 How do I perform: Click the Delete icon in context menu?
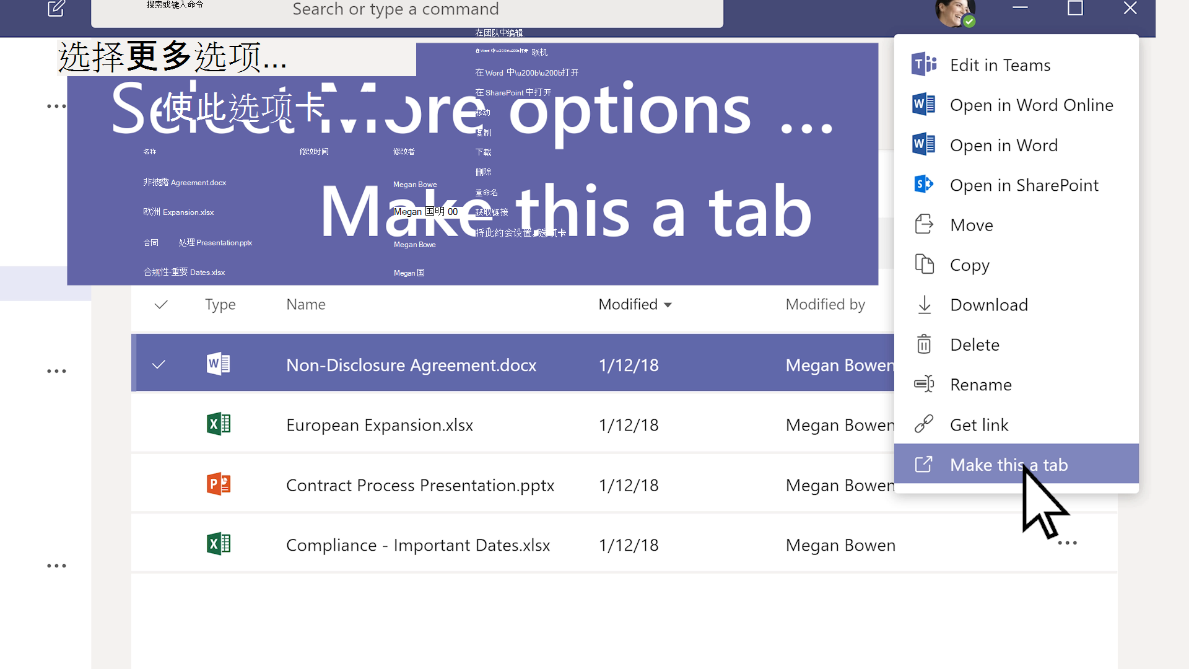pos(923,344)
